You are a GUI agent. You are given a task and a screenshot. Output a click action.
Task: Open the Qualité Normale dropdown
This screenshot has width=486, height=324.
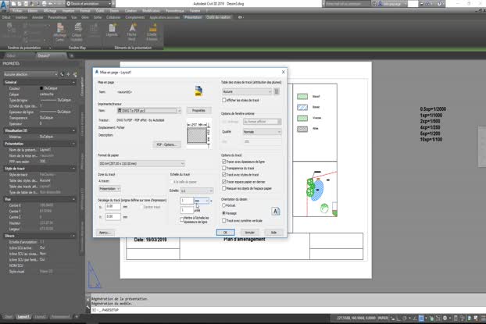coord(263,132)
